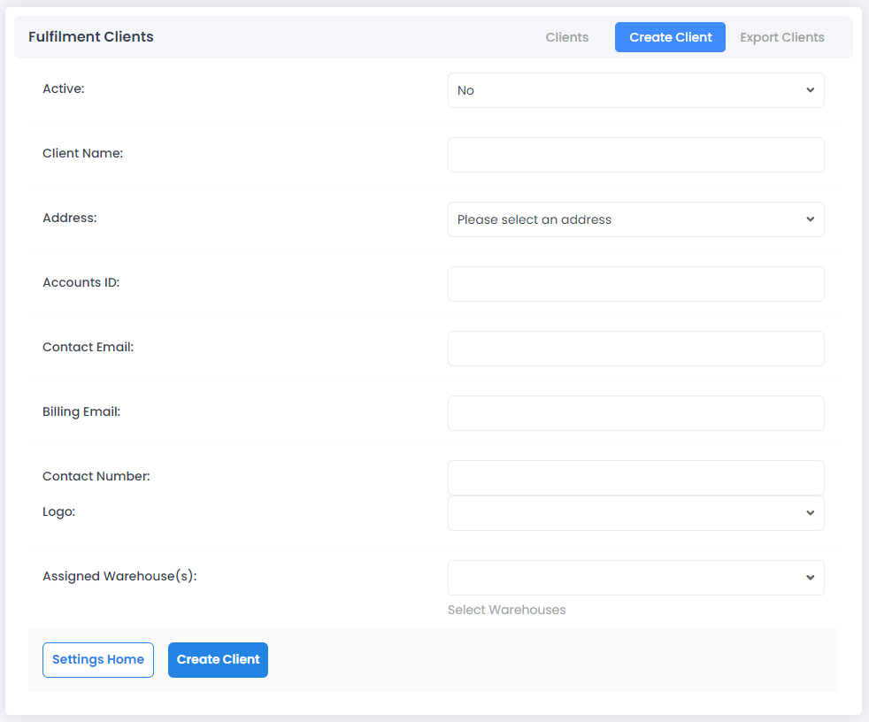This screenshot has width=869, height=722.
Task: Focus the Accounts ID text box
Action: click(x=635, y=284)
